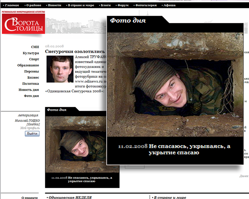The width and height of the screenshot is (249, 199).
Task: Click the small Фото дня block heading
Action: [57, 110]
